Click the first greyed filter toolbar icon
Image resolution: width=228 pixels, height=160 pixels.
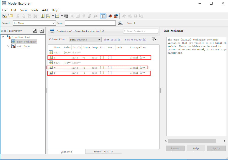[x=124, y=16]
